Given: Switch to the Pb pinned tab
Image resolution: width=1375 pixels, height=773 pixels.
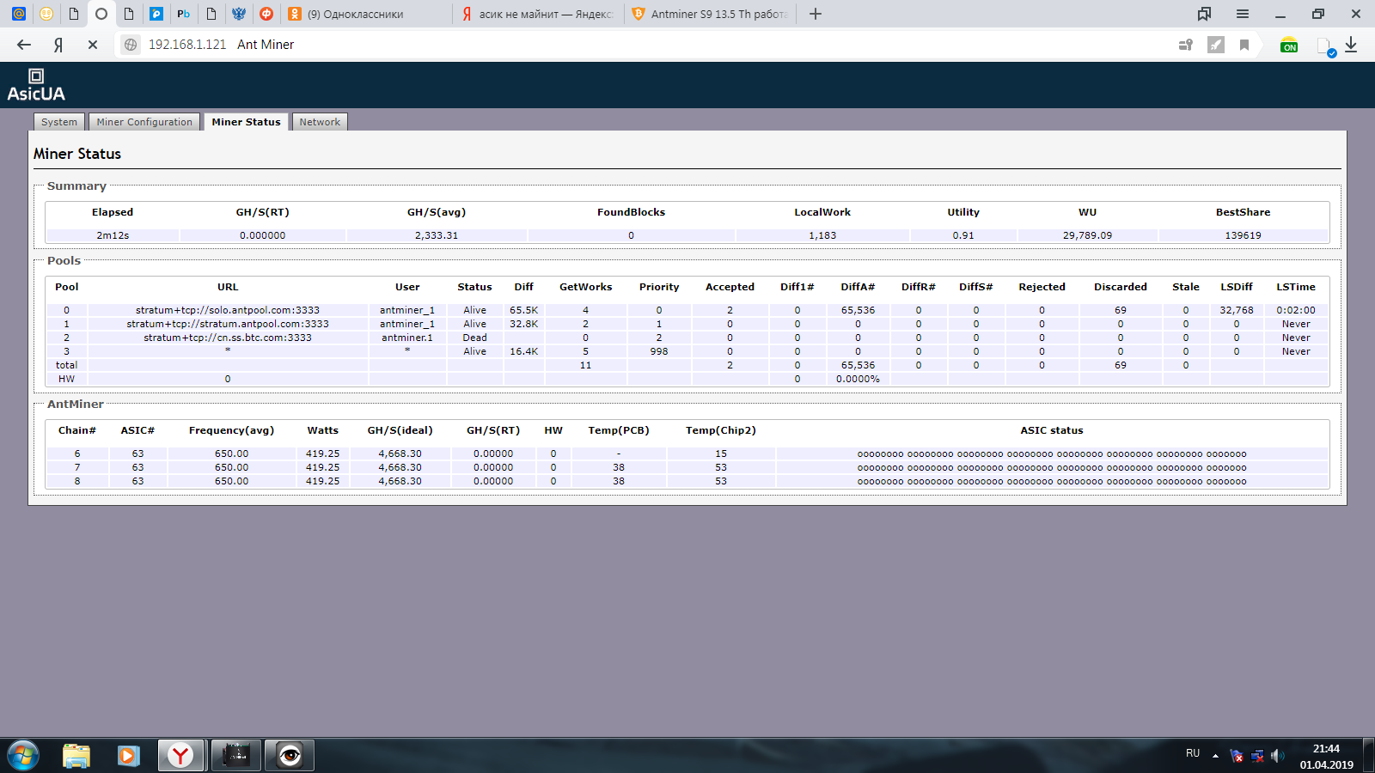Looking at the screenshot, I should pyautogui.click(x=183, y=14).
